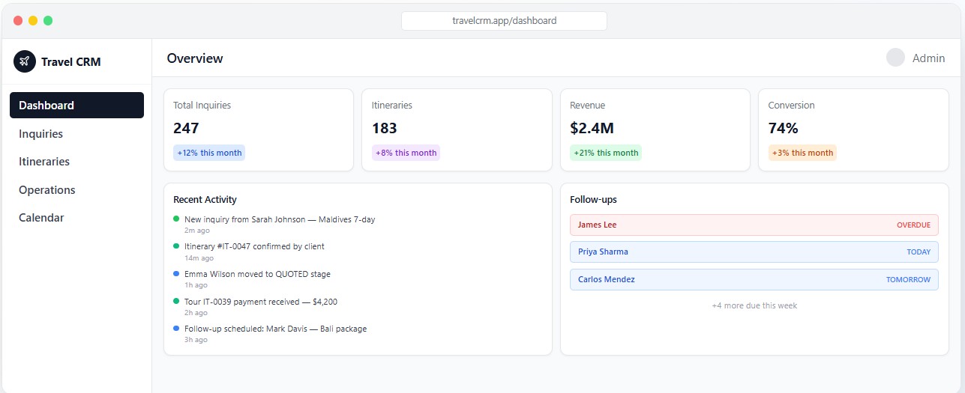Open Itineraries from the sidebar

click(44, 162)
